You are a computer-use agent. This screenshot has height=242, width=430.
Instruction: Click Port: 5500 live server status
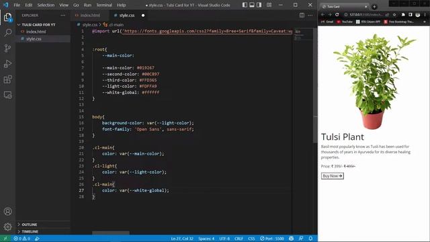(x=272, y=239)
